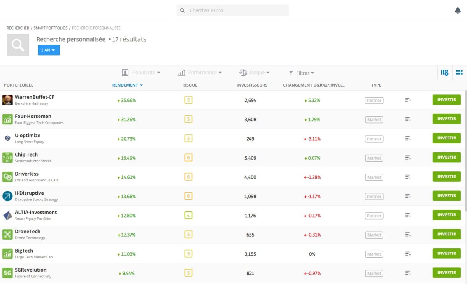Click risk score 4 for ALTIA-Investment
This screenshot has width=467, height=284.
(x=188, y=215)
